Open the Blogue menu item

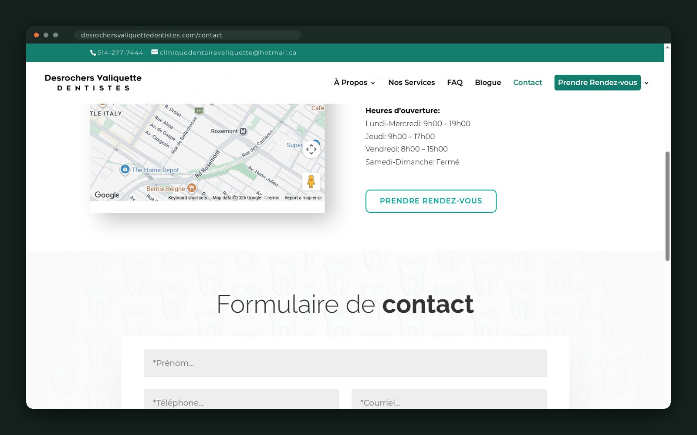(488, 83)
